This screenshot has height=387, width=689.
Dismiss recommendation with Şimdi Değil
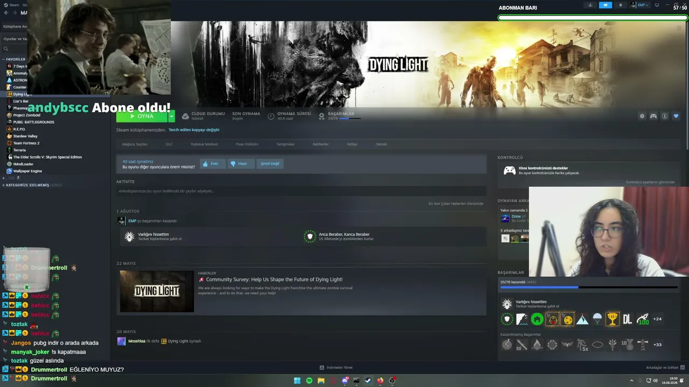pyautogui.click(x=270, y=163)
